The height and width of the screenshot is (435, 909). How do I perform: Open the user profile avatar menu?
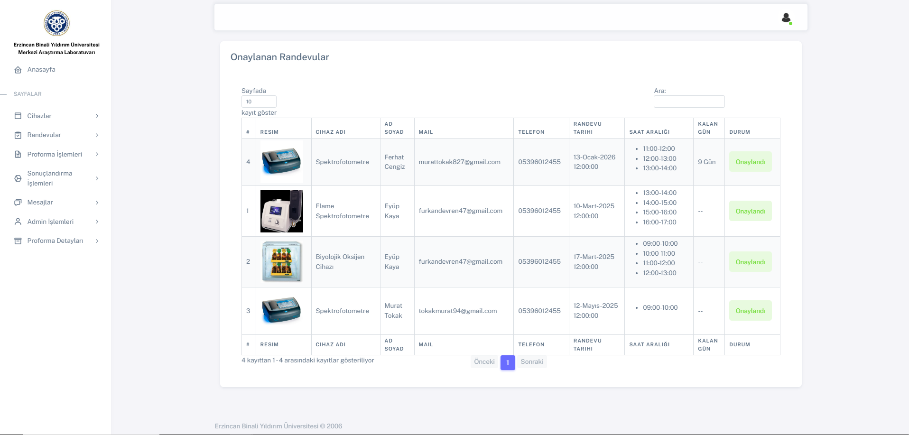coord(786,18)
